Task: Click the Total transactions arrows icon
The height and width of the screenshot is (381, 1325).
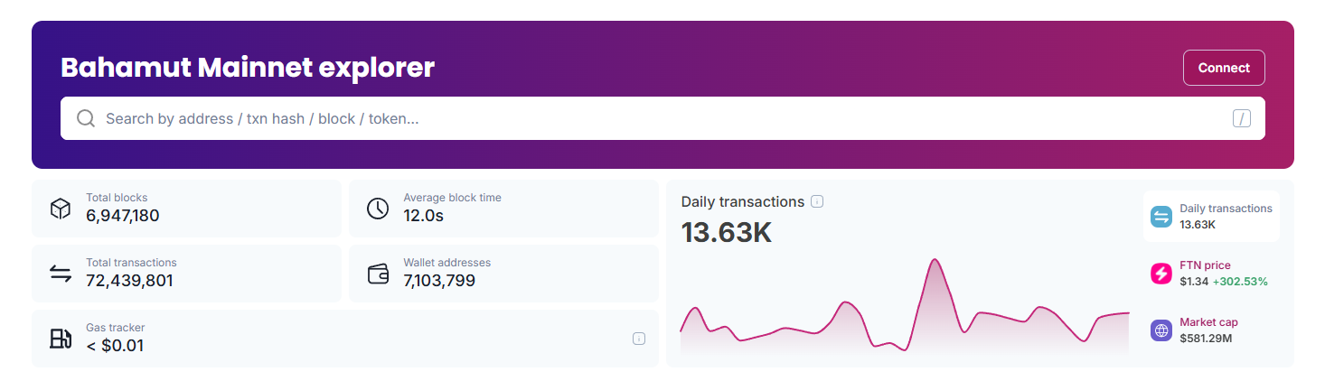Action: click(x=61, y=274)
